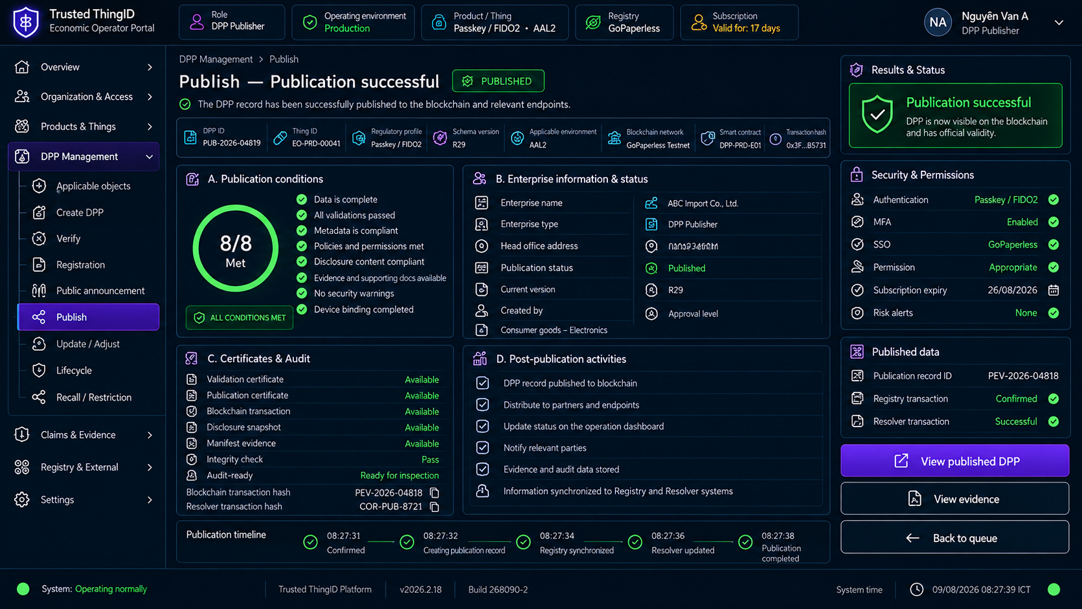Click the Published data panel icon

857,351
